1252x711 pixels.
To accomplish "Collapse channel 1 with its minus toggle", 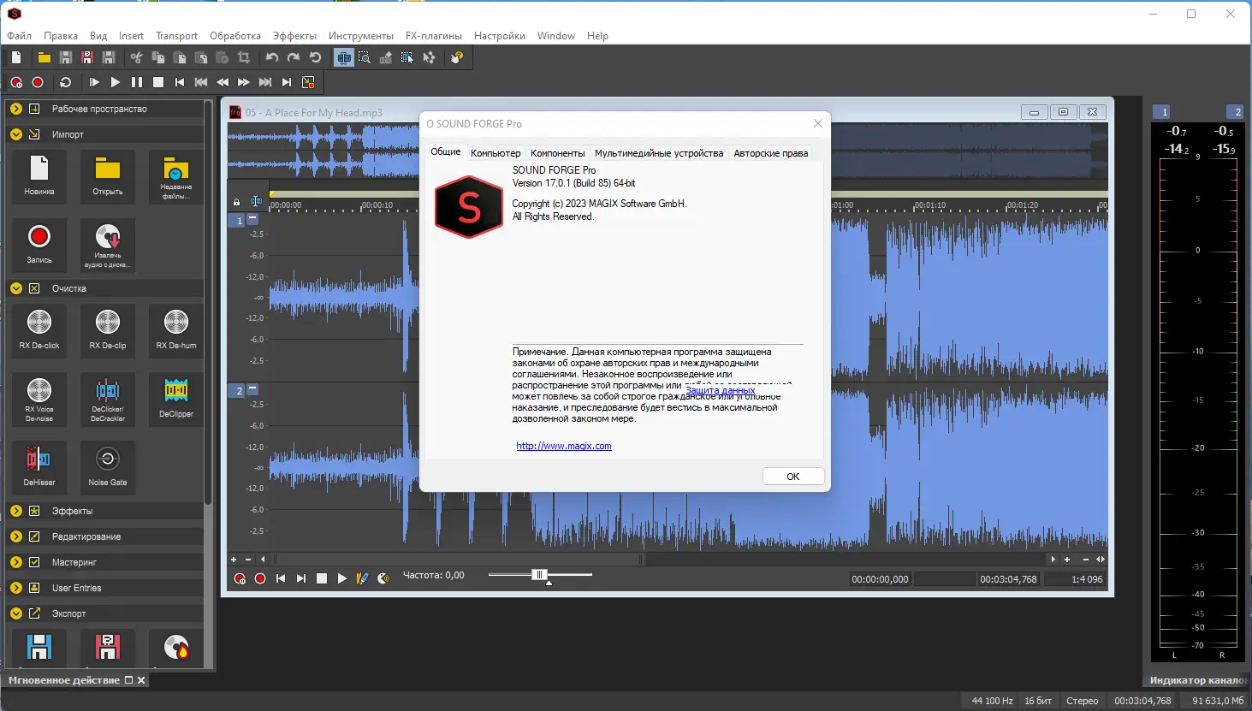I will pyautogui.click(x=252, y=219).
